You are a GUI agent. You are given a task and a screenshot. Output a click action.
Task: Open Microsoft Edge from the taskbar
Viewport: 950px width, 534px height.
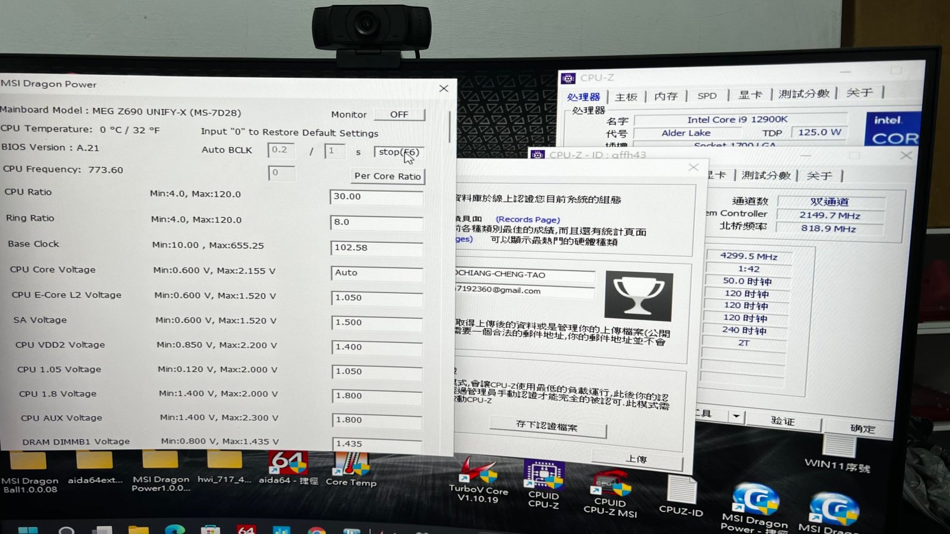click(x=174, y=529)
